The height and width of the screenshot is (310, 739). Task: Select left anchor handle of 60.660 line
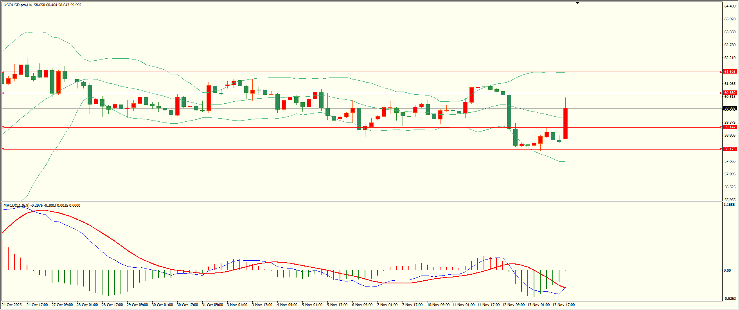3,93
